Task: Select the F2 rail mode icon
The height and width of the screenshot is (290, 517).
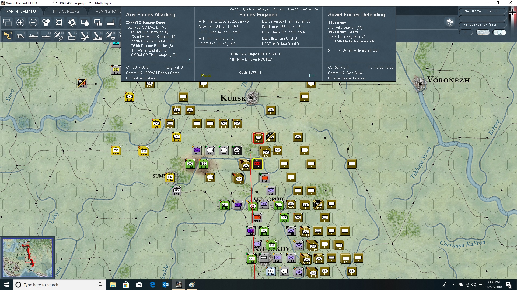Action: pyautogui.click(x=20, y=36)
